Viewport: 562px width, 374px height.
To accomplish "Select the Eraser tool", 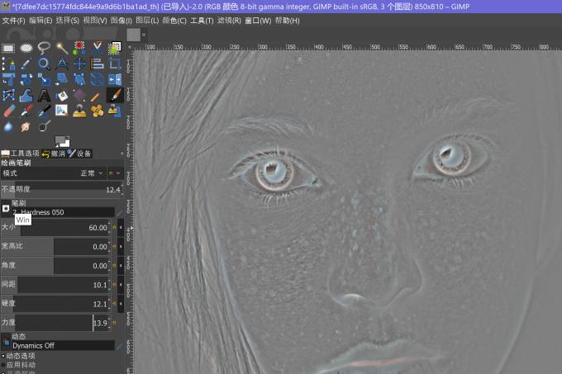I will [x=8, y=111].
